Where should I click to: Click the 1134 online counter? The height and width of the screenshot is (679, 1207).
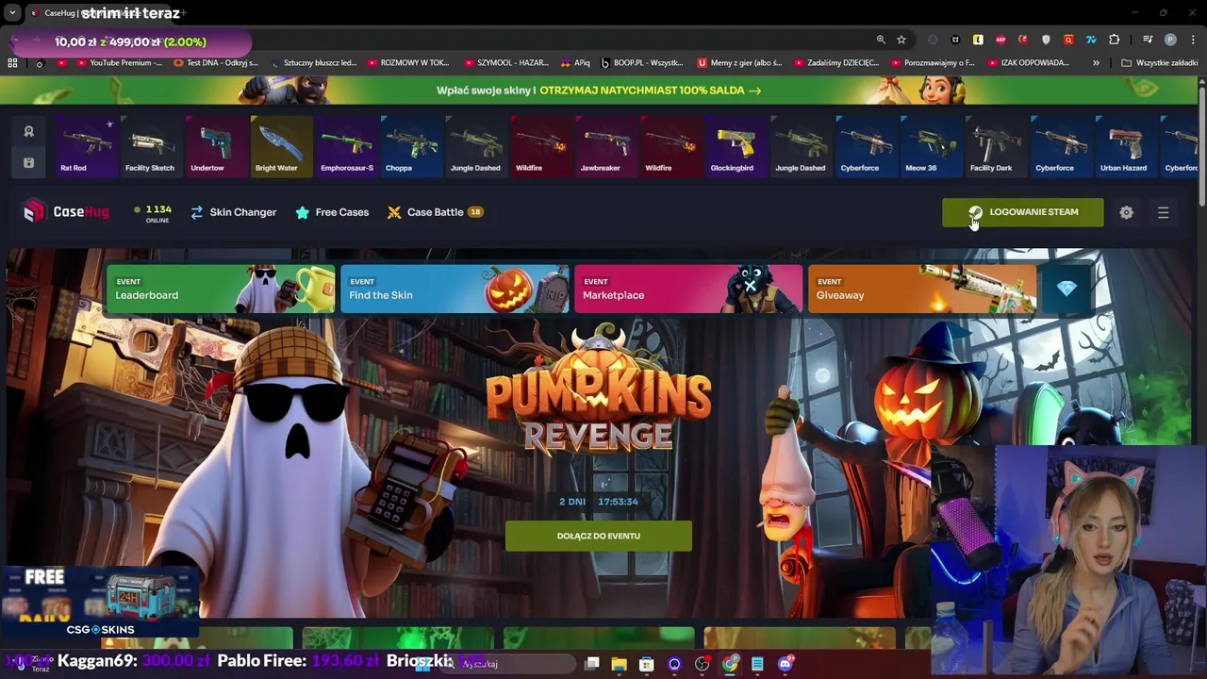click(x=152, y=213)
